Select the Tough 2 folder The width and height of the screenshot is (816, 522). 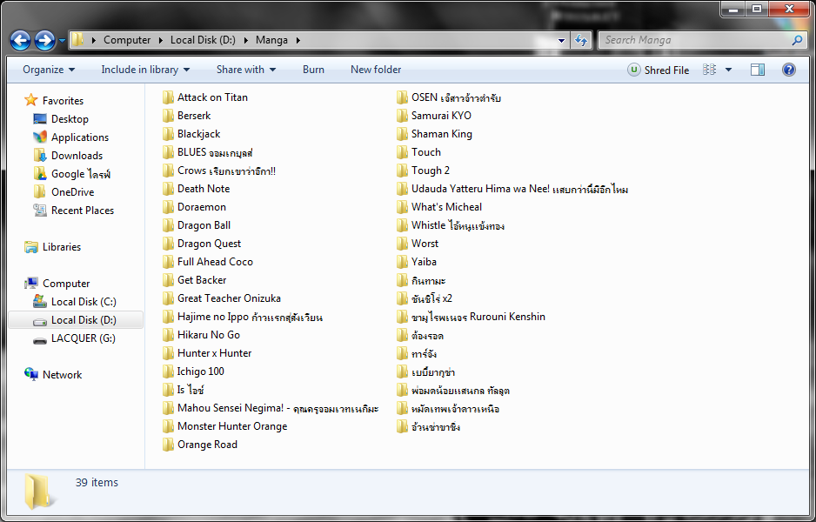coord(423,171)
